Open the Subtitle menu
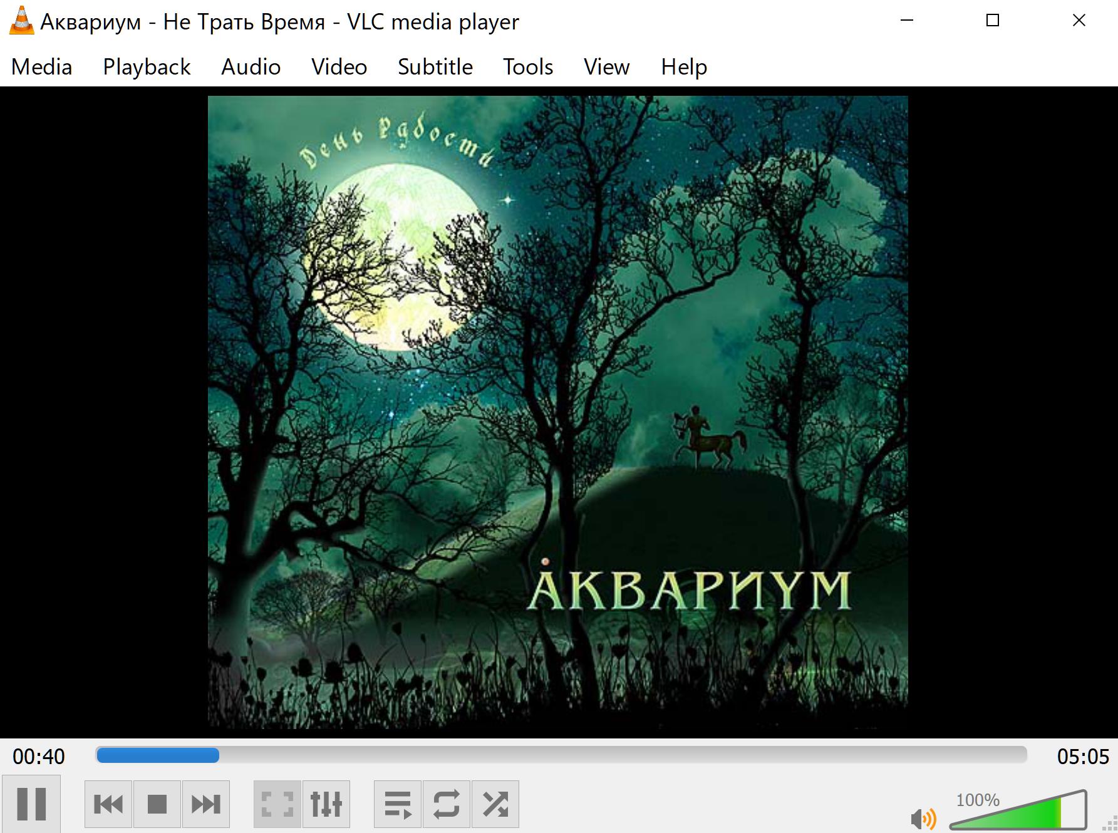Image resolution: width=1118 pixels, height=833 pixels. pyautogui.click(x=435, y=67)
